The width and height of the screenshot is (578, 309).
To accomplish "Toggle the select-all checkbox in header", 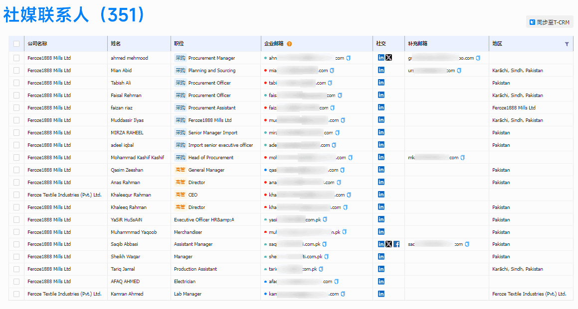I will pyautogui.click(x=16, y=44).
